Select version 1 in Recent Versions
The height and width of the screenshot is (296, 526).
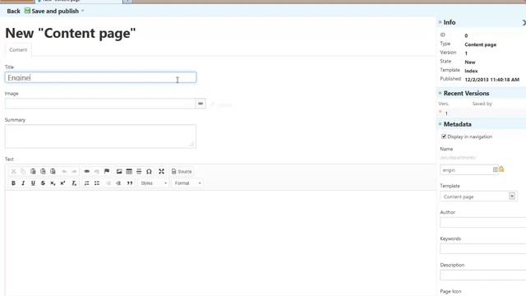coord(446,113)
